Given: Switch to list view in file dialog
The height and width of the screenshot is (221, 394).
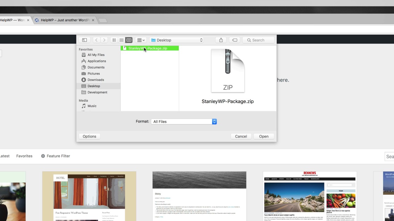Looking at the screenshot, I should (x=122, y=40).
